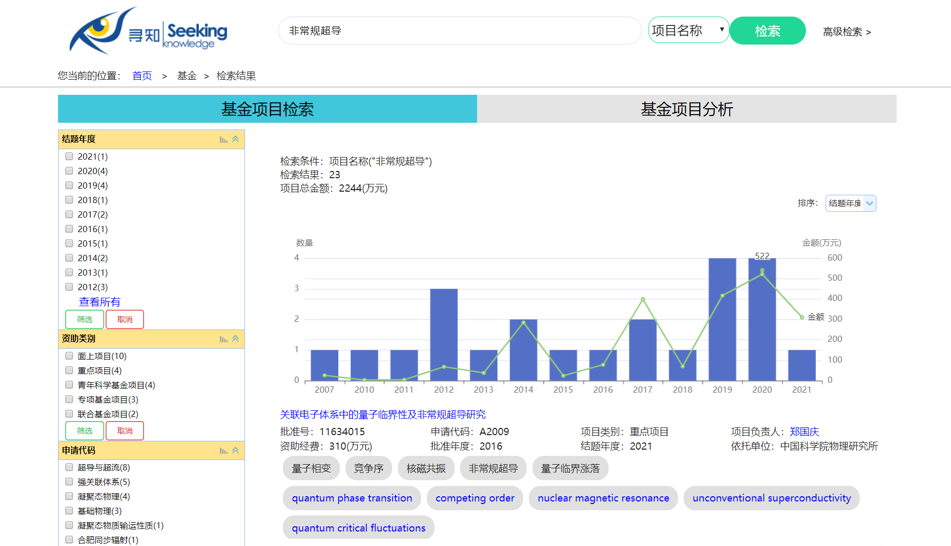Go to 首页 breadcrumb link
This screenshot has width=951, height=546.
pos(142,76)
